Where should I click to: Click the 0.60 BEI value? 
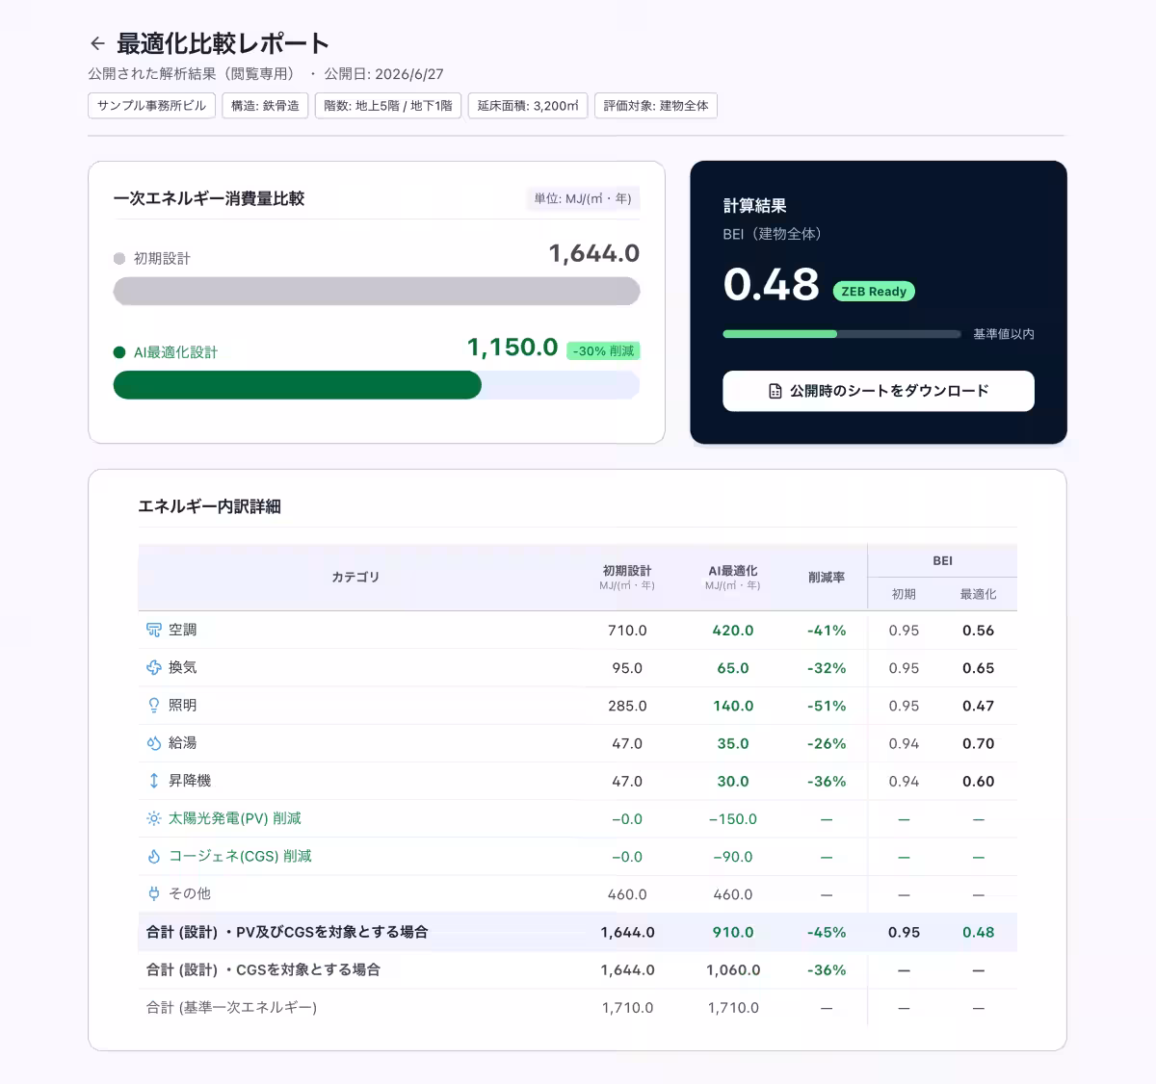coord(978,782)
